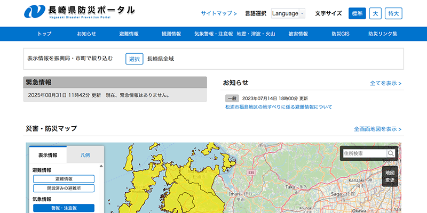Click the scroll-up arrow in the 表示情報 panel
Screen dimensions: 427x213
pos(101,166)
